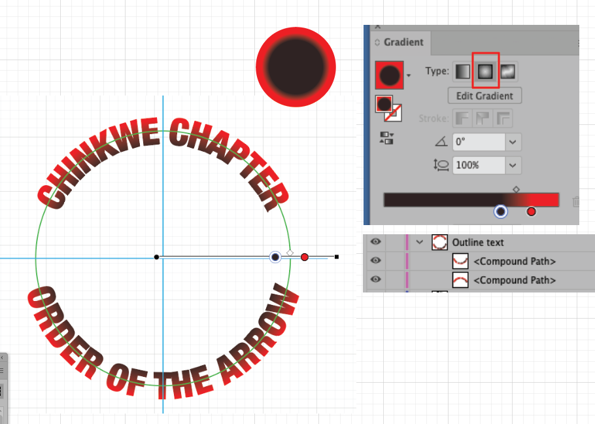Screen dimensions: 595x424
Task: Select the Outline text layer thumbnail
Action: (439, 242)
